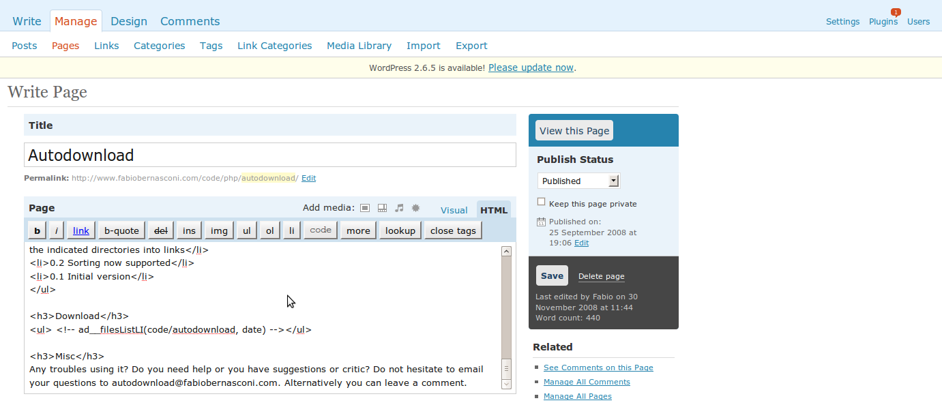Open the Design menu tab

coord(129,21)
